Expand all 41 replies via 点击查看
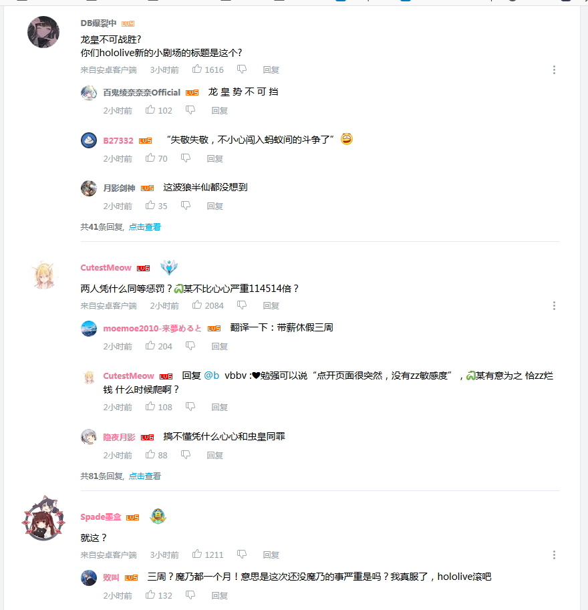The width and height of the screenshot is (588, 610). [145, 226]
